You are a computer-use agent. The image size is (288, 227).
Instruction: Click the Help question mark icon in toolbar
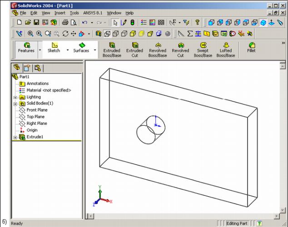pyautogui.click(x=198, y=22)
